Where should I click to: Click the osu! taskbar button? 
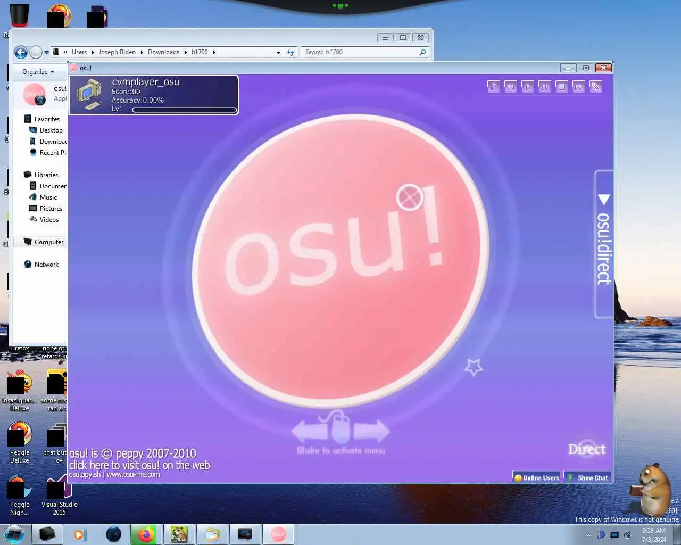pyautogui.click(x=278, y=534)
